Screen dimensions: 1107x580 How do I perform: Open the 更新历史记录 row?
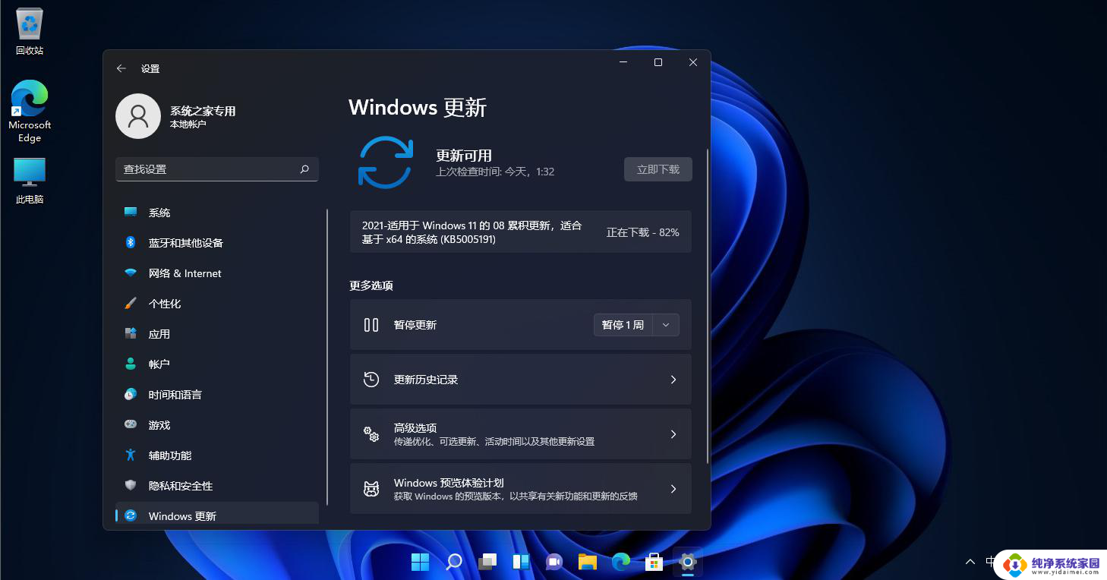click(x=521, y=380)
